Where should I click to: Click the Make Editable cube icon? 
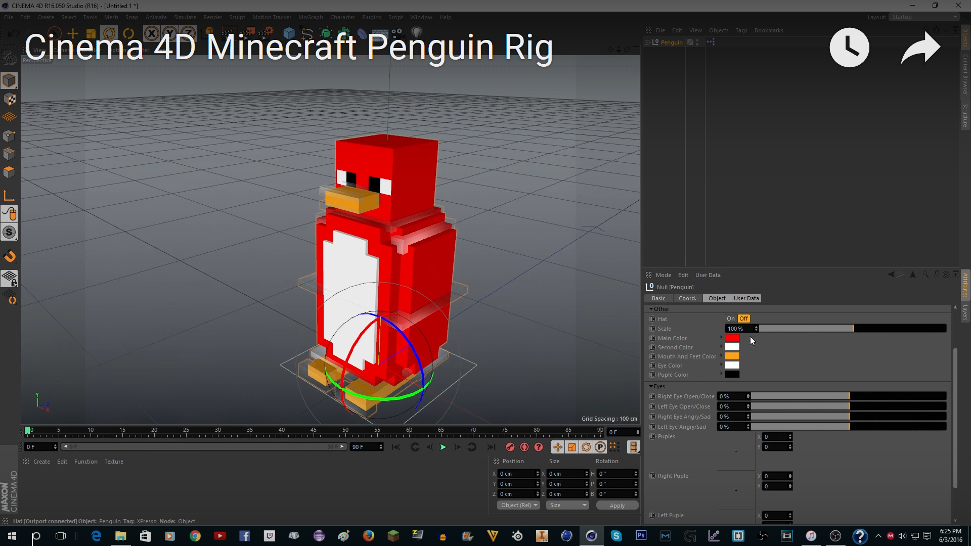tap(9, 80)
